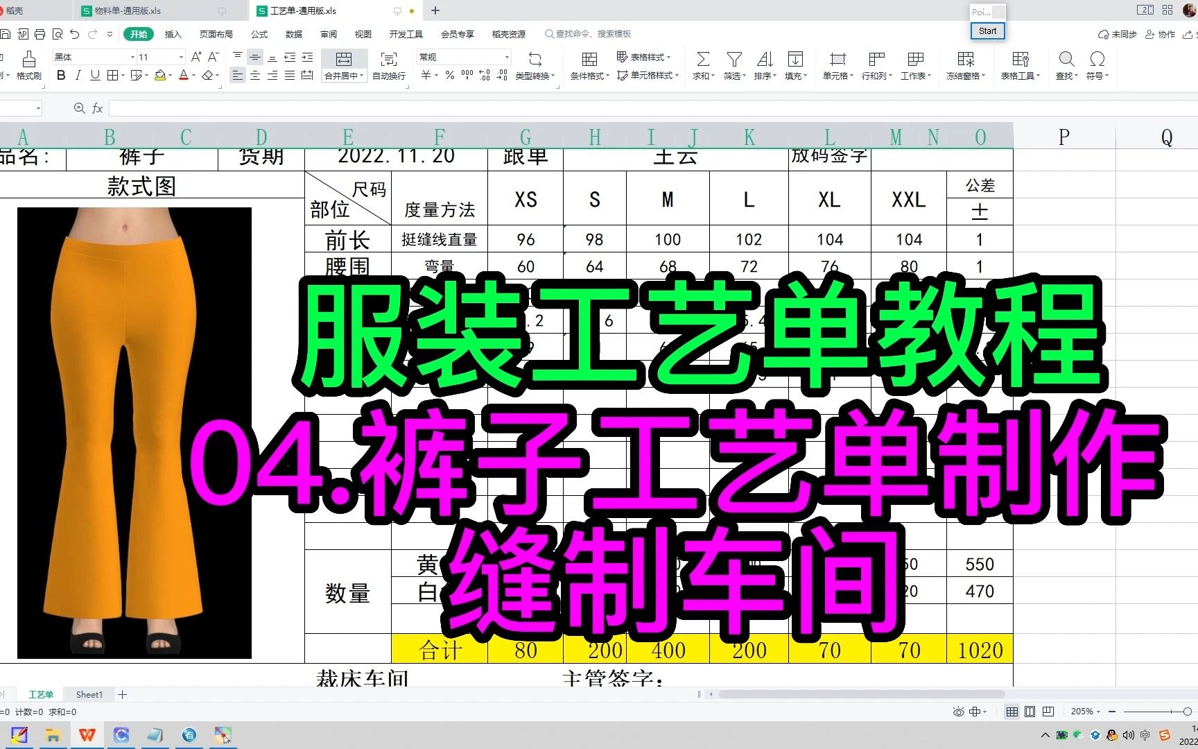
Task: Switch to the Data (数据) tab
Action: (x=294, y=34)
